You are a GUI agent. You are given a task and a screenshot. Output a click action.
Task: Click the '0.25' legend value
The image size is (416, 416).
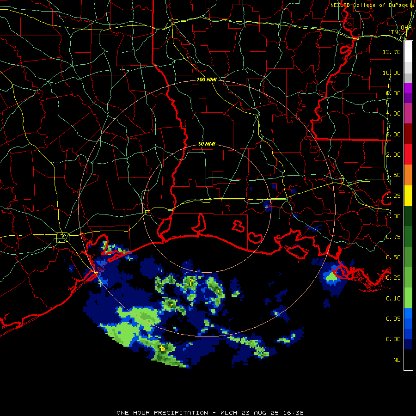click(x=393, y=278)
